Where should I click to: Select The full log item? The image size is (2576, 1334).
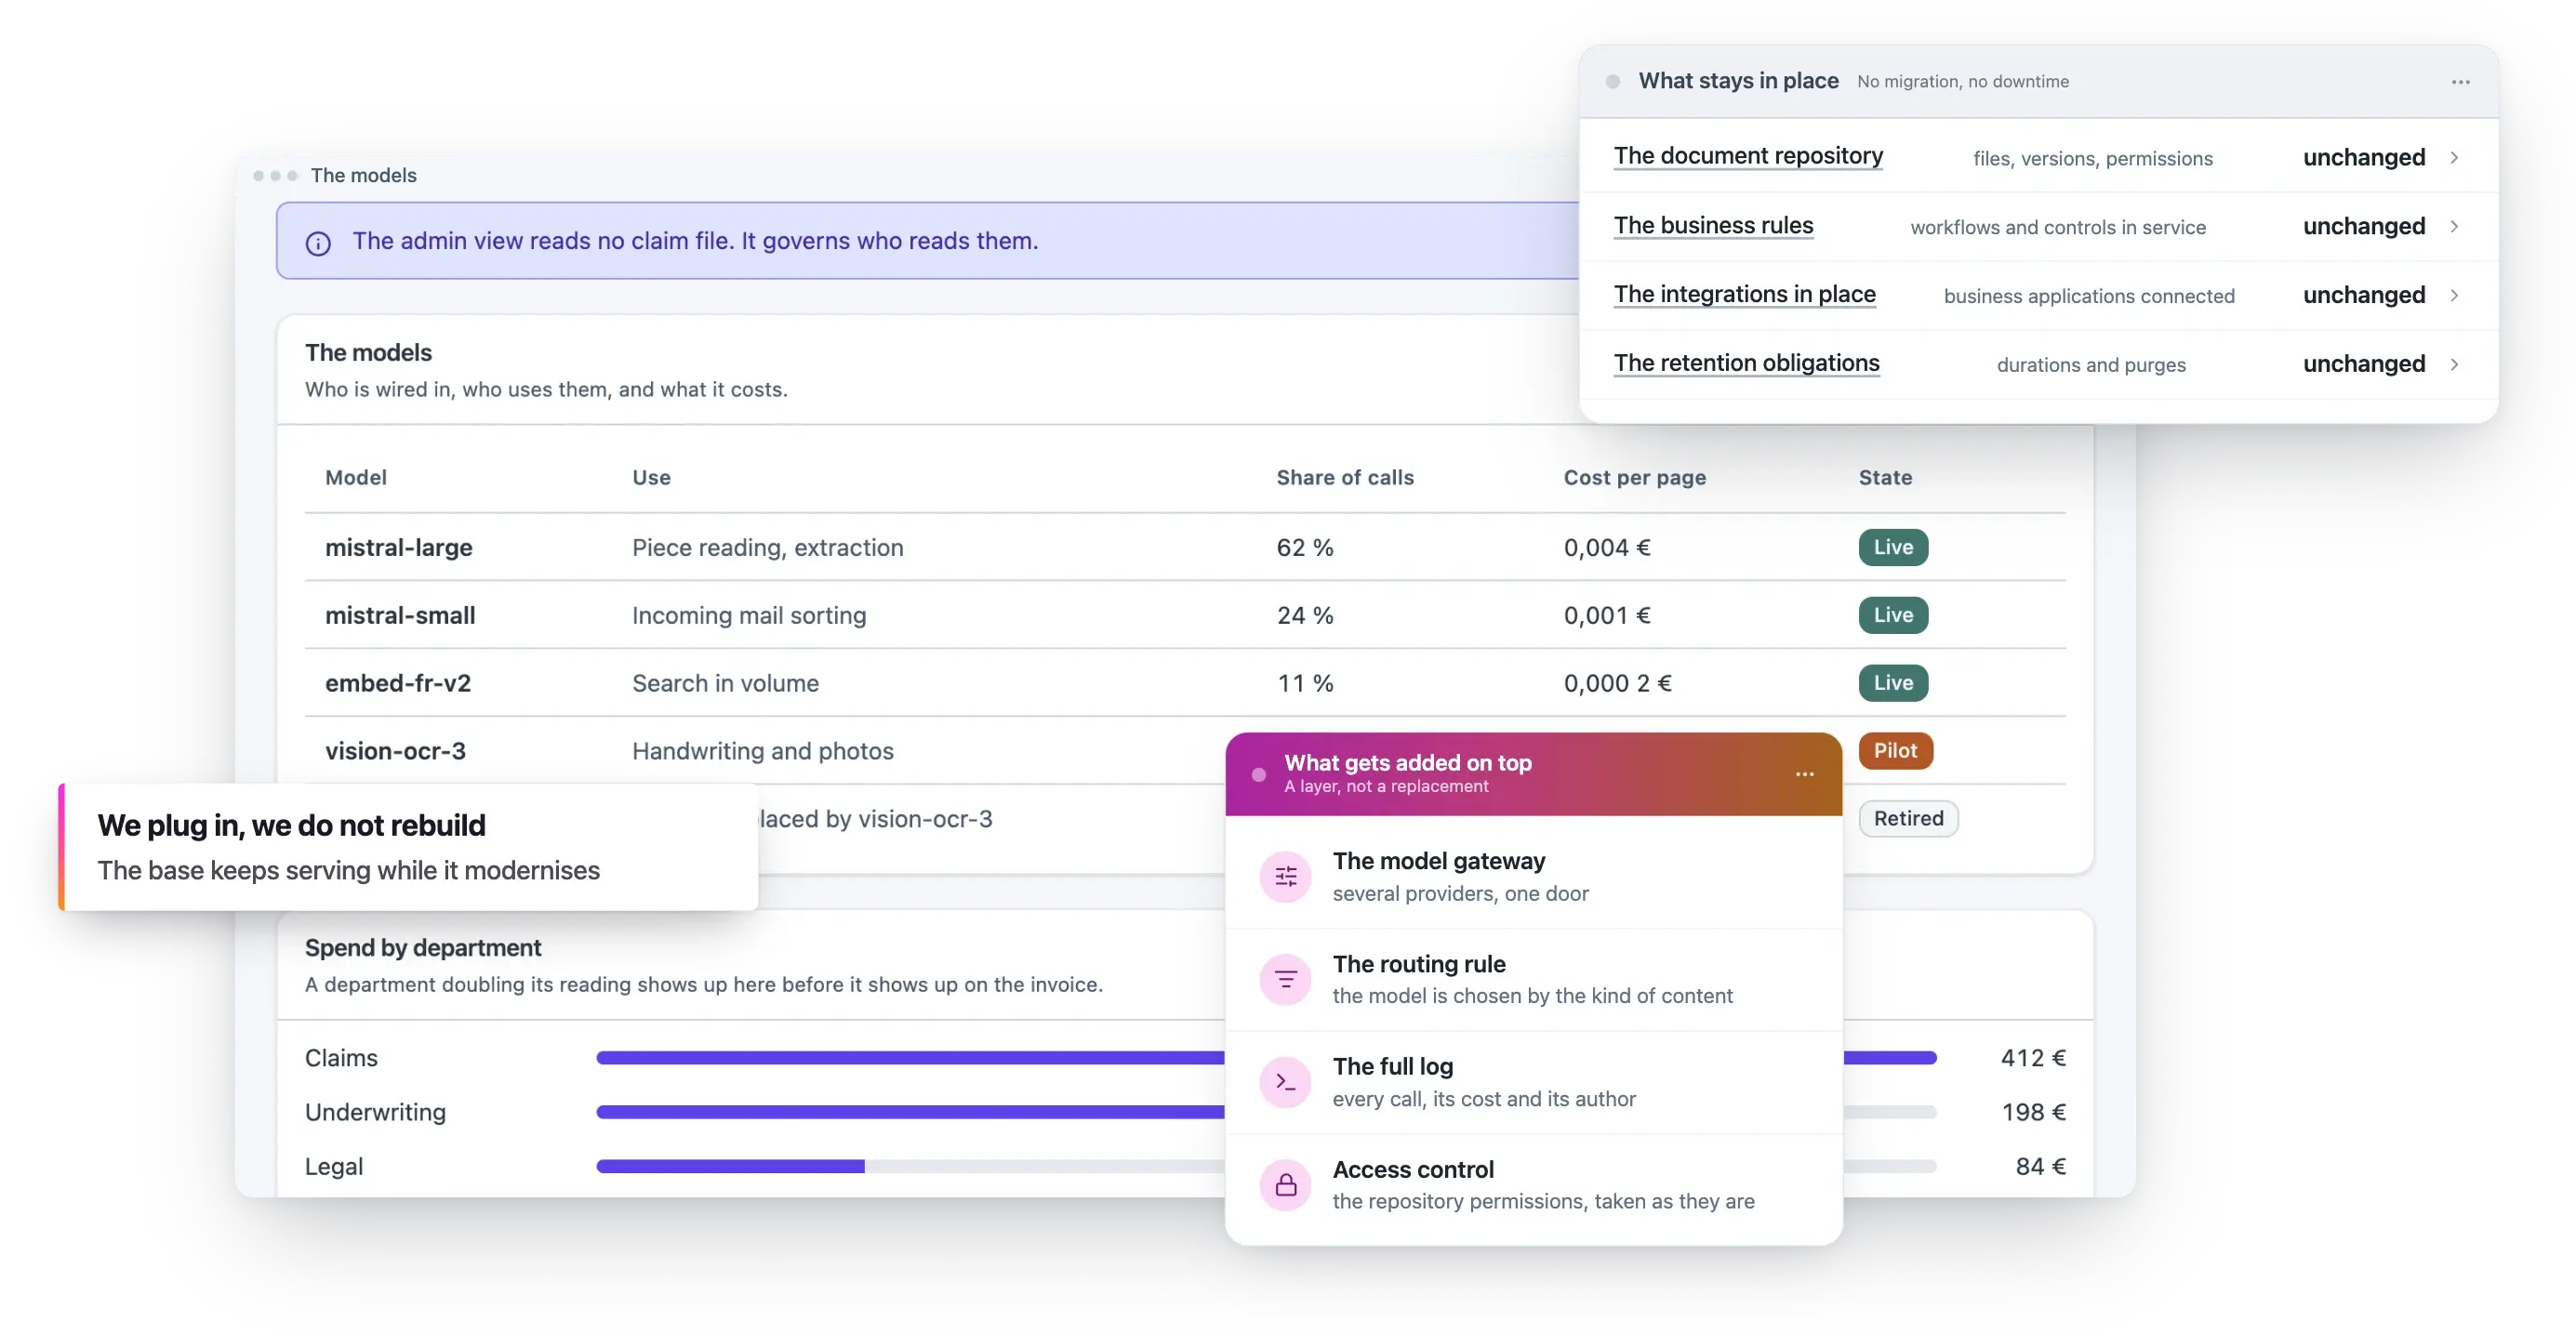1533,1083
